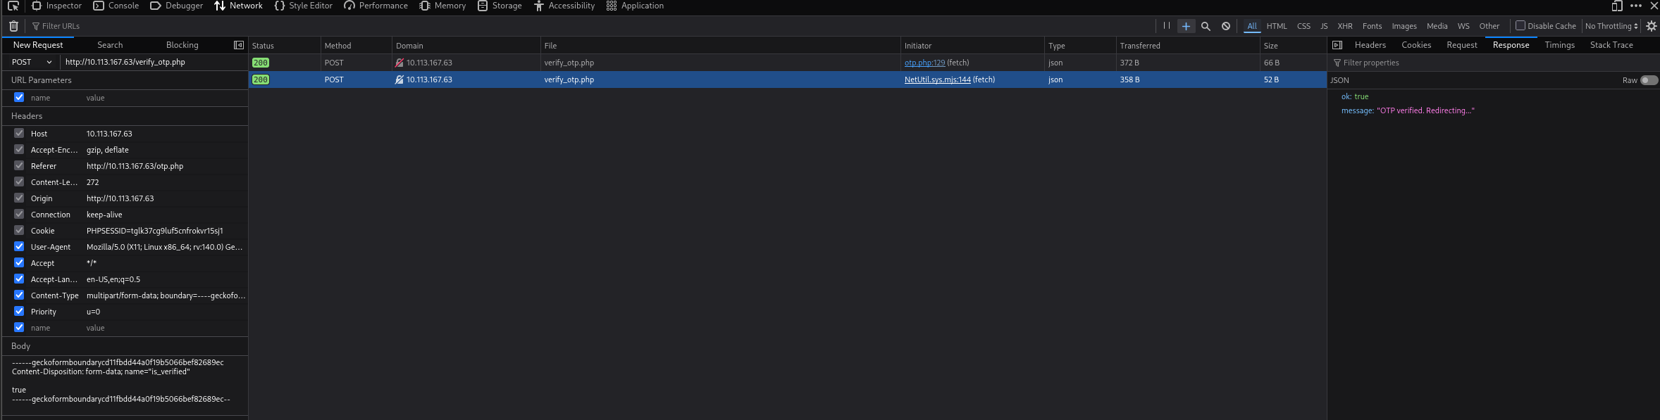Collapse the JSON response section
This screenshot has height=420, width=1660.
(x=1339, y=80)
